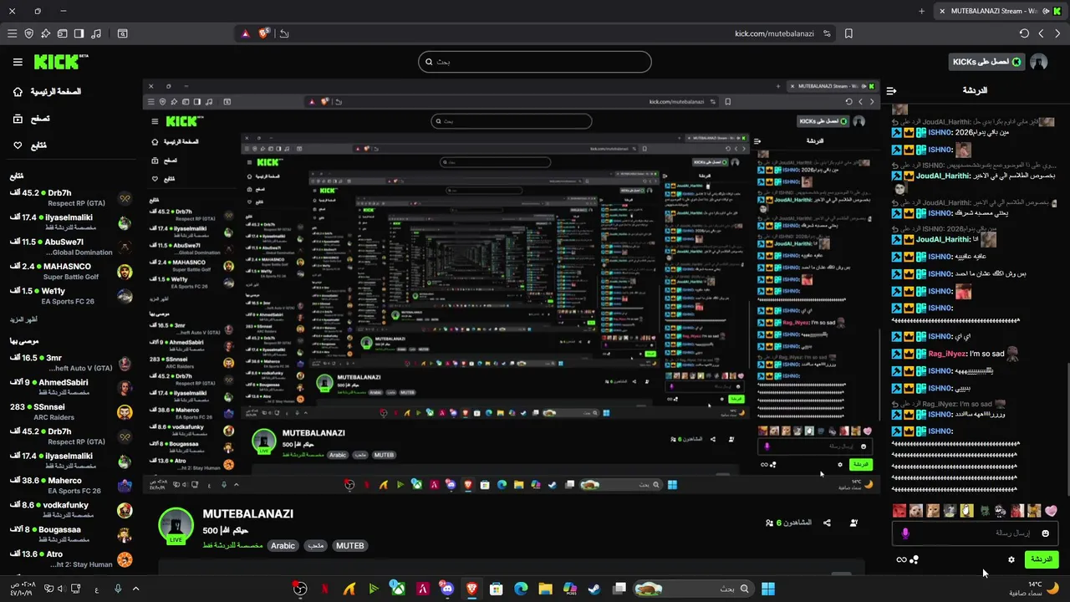Collapse the chat panel with arrow icon
Screen dimensions: 1070x602
click(891, 90)
